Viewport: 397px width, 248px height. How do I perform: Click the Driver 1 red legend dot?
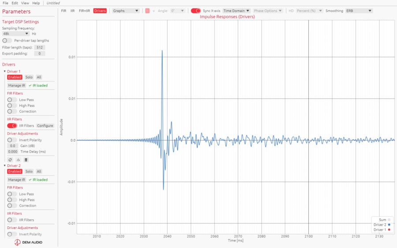click(389, 230)
